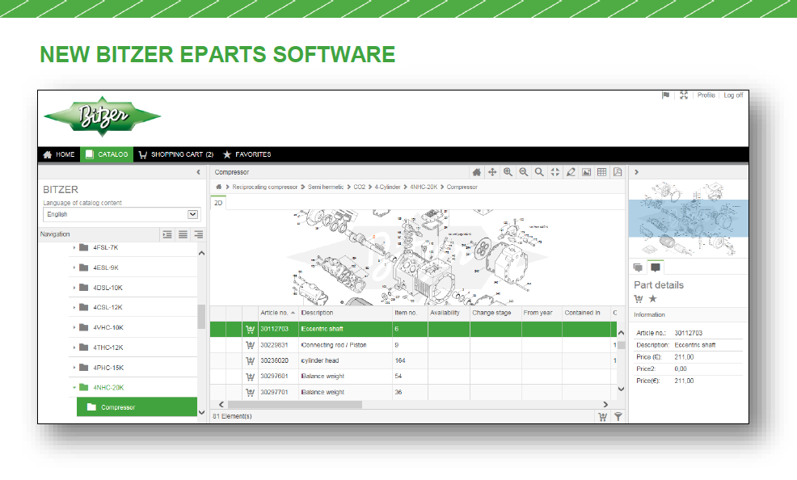Open the CATALOG menu item
The image size is (797, 480).
pyautogui.click(x=107, y=154)
